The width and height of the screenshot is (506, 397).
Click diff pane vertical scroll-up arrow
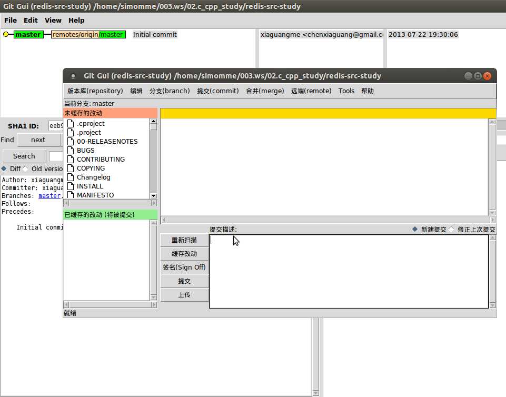(492, 122)
